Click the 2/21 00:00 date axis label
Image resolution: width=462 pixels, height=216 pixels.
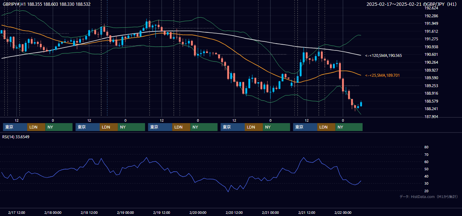pyautogui.click(x=270, y=213)
